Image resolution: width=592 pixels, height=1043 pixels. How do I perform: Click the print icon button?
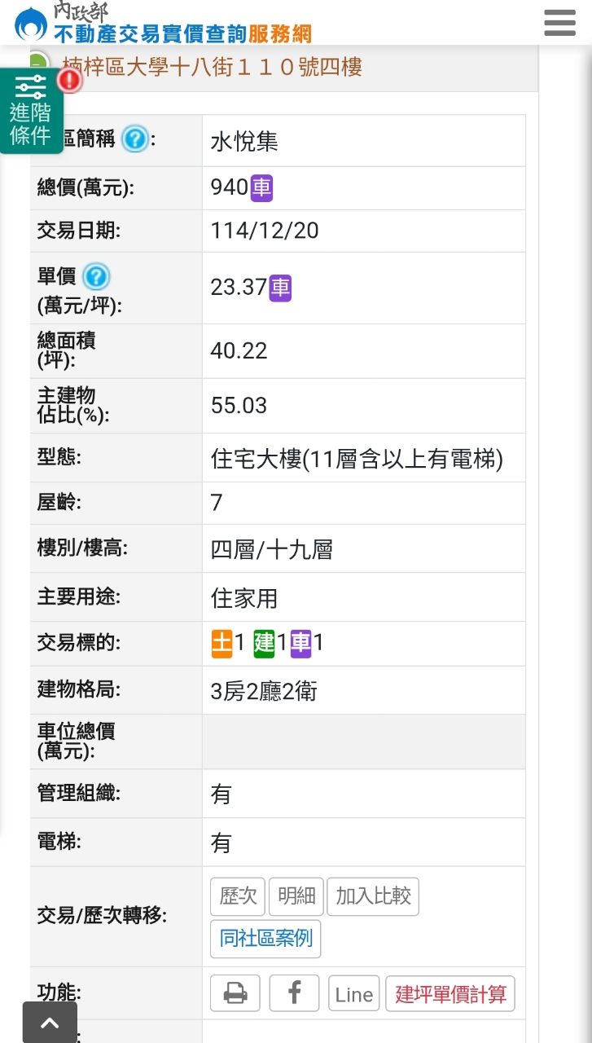point(235,993)
